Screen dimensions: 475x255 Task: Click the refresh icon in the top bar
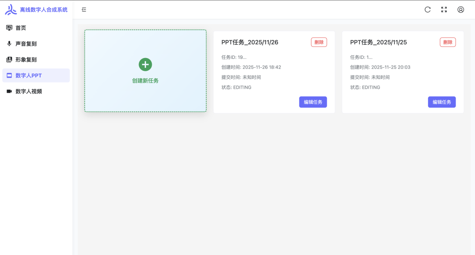pyautogui.click(x=427, y=9)
